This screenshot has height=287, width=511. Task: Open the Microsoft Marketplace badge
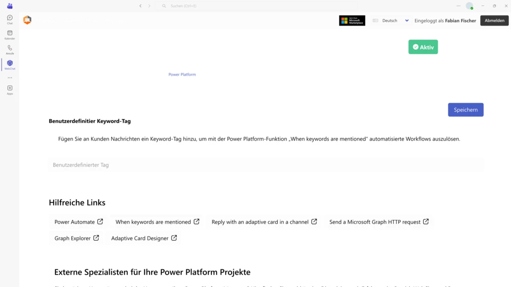click(352, 21)
